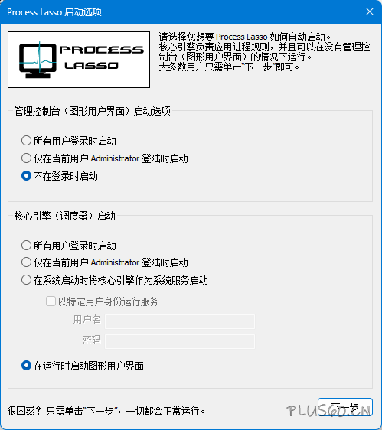Click into the 用户名 input field
This screenshot has height=430, width=382.
pyautogui.click(x=180, y=321)
